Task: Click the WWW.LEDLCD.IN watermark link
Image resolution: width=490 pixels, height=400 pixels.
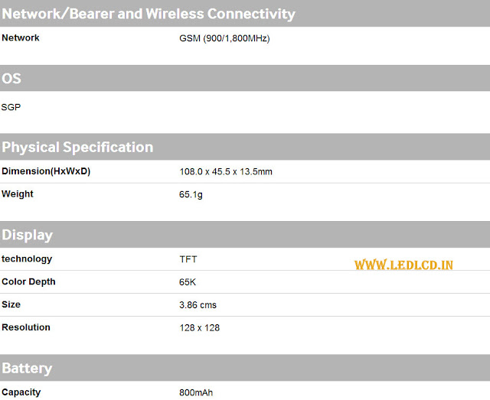Action: click(x=403, y=265)
